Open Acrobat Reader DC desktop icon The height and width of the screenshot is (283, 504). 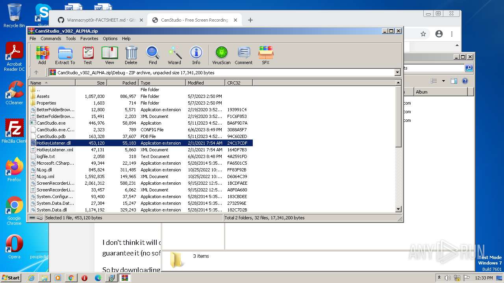pos(14,57)
